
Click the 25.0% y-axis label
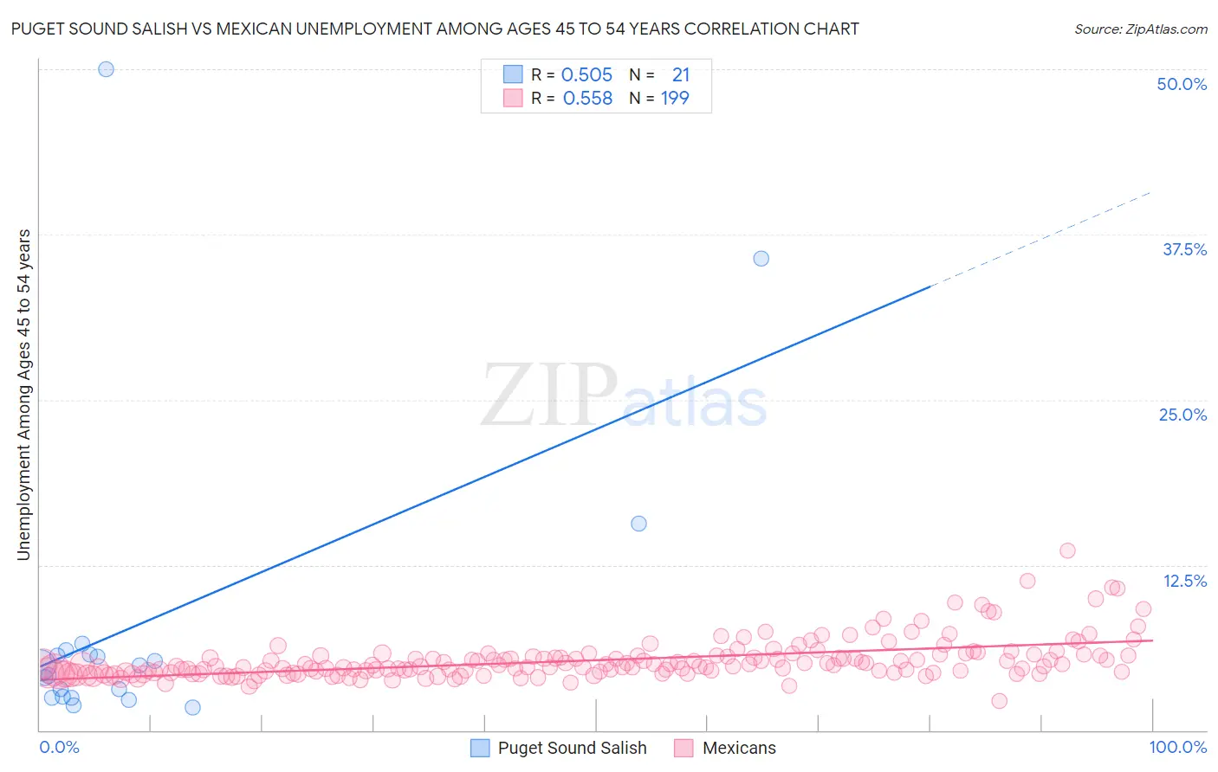1182,415
